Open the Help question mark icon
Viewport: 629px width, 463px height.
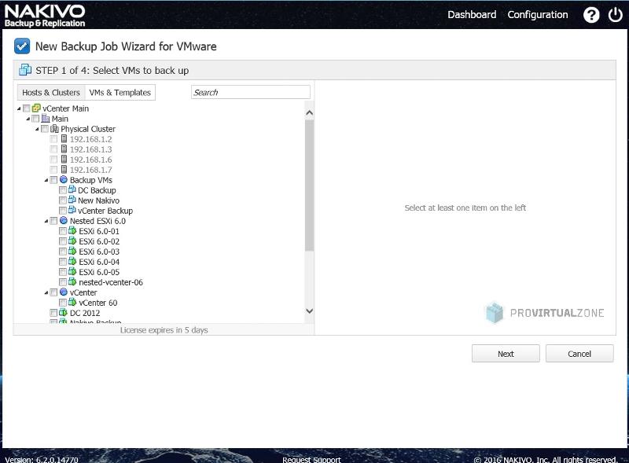(591, 15)
